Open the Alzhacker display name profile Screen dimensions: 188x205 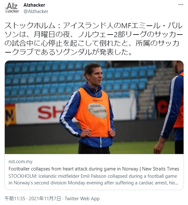tap(34, 5)
